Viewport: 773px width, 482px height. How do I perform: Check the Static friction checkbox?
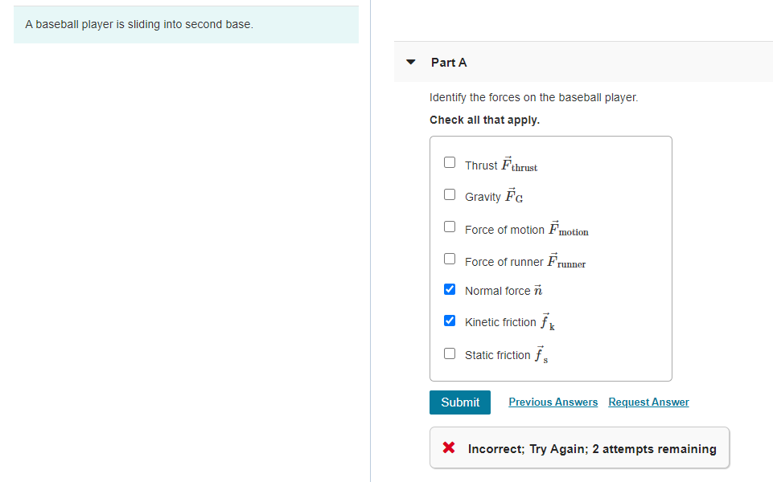[450, 353]
